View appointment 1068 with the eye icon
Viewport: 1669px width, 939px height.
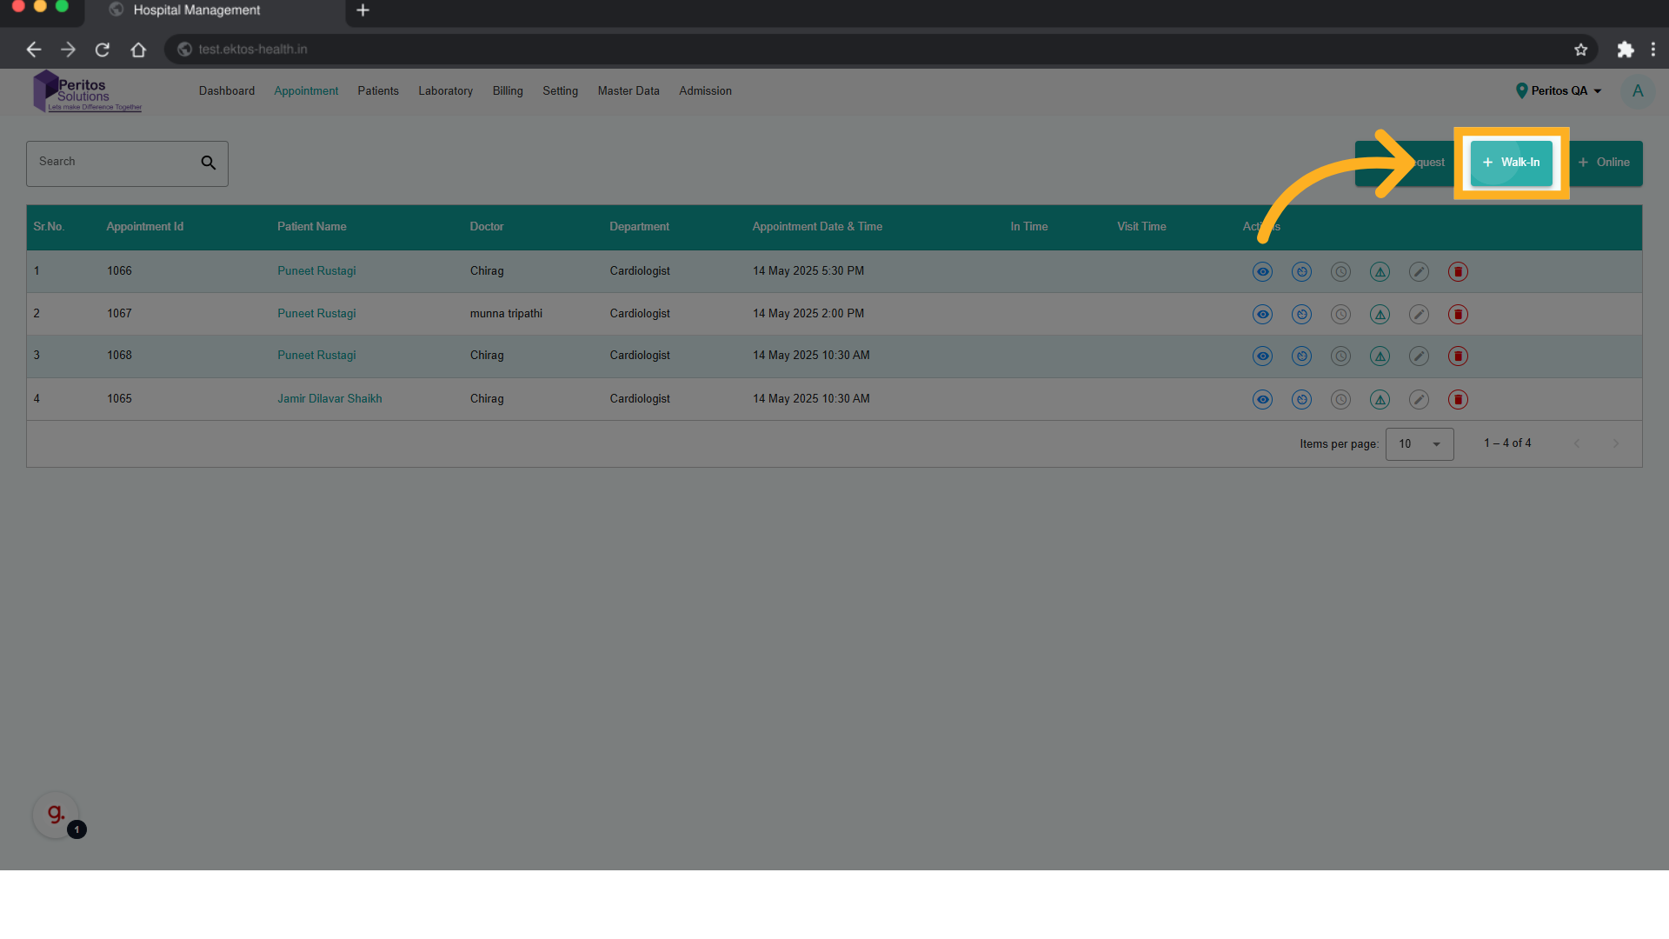[x=1262, y=356]
